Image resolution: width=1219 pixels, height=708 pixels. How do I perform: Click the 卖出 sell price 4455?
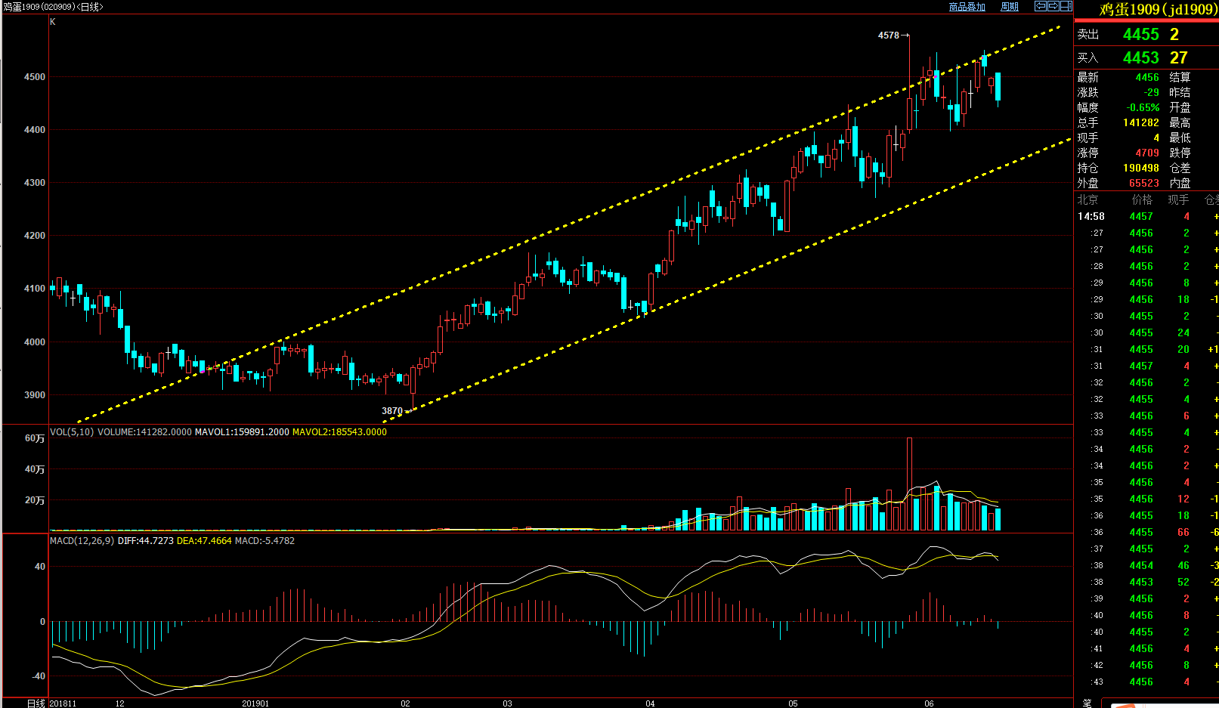(x=1140, y=34)
